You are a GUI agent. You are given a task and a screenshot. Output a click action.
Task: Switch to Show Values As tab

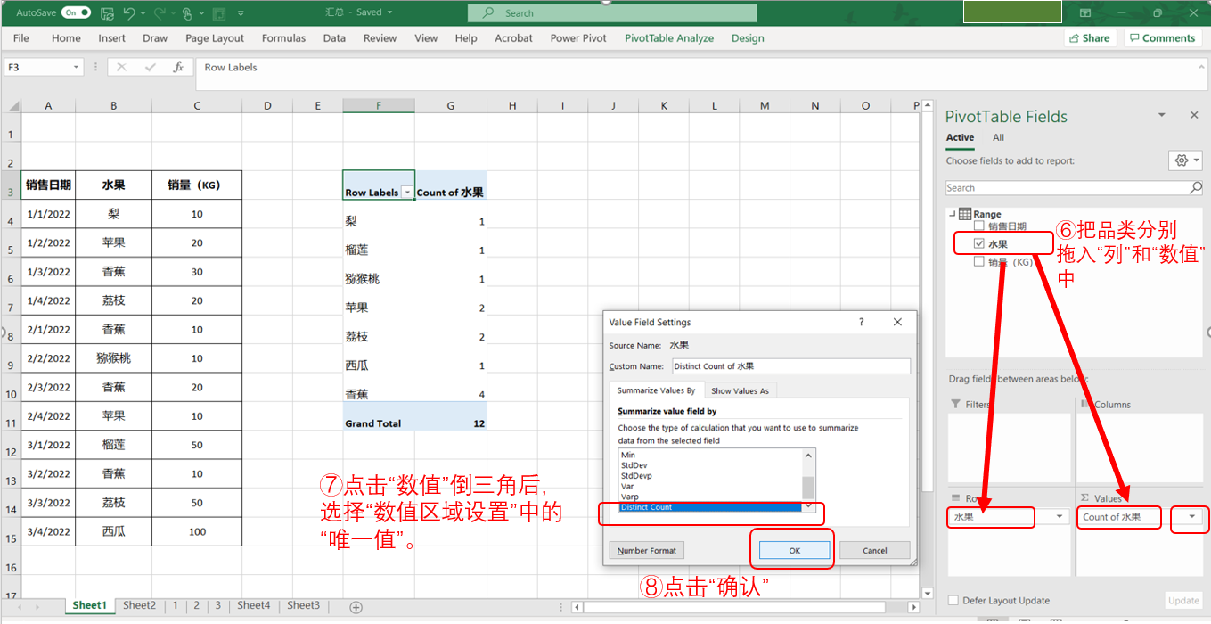(740, 390)
